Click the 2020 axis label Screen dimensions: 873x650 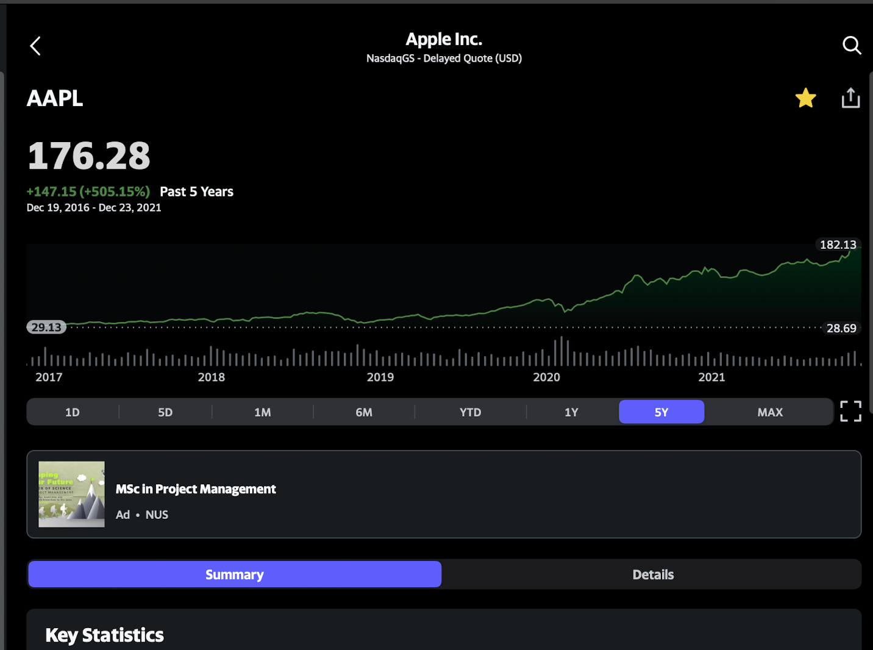point(546,377)
